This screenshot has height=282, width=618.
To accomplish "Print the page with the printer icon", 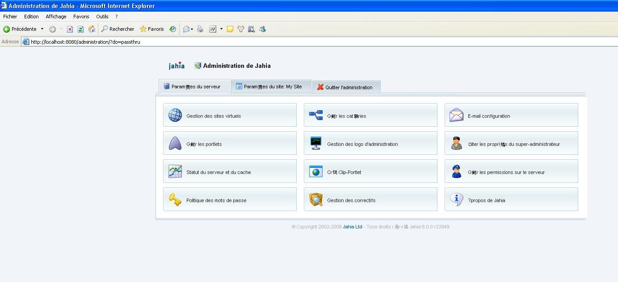I will click(200, 29).
